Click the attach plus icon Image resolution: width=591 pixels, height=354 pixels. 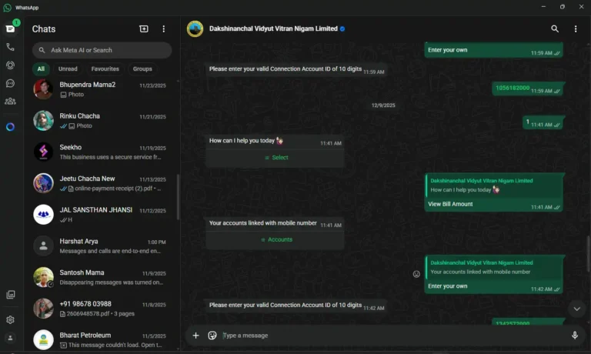[195, 336]
